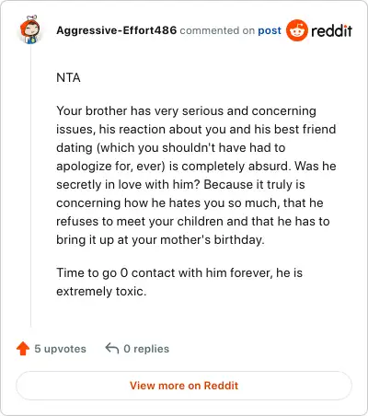
Task: Click the reddit wordmark text logo
Action: (331, 30)
